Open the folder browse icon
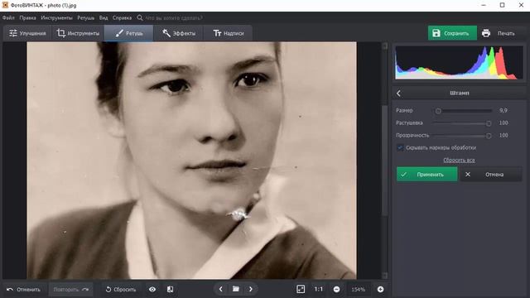The height and width of the screenshot is (298, 530). point(236,289)
